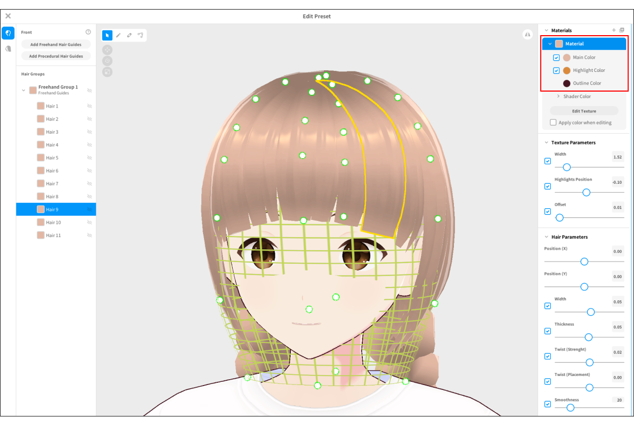The width and height of the screenshot is (634, 425).
Task: Select the arrow selection tool
Action: pos(107,35)
